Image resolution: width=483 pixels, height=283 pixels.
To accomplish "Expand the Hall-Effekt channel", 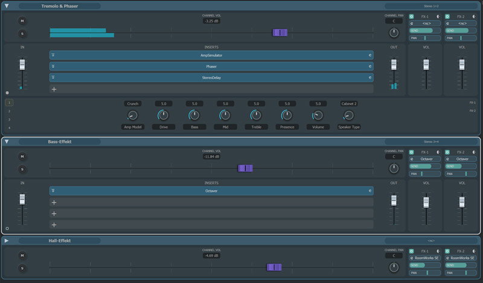I will (7, 241).
